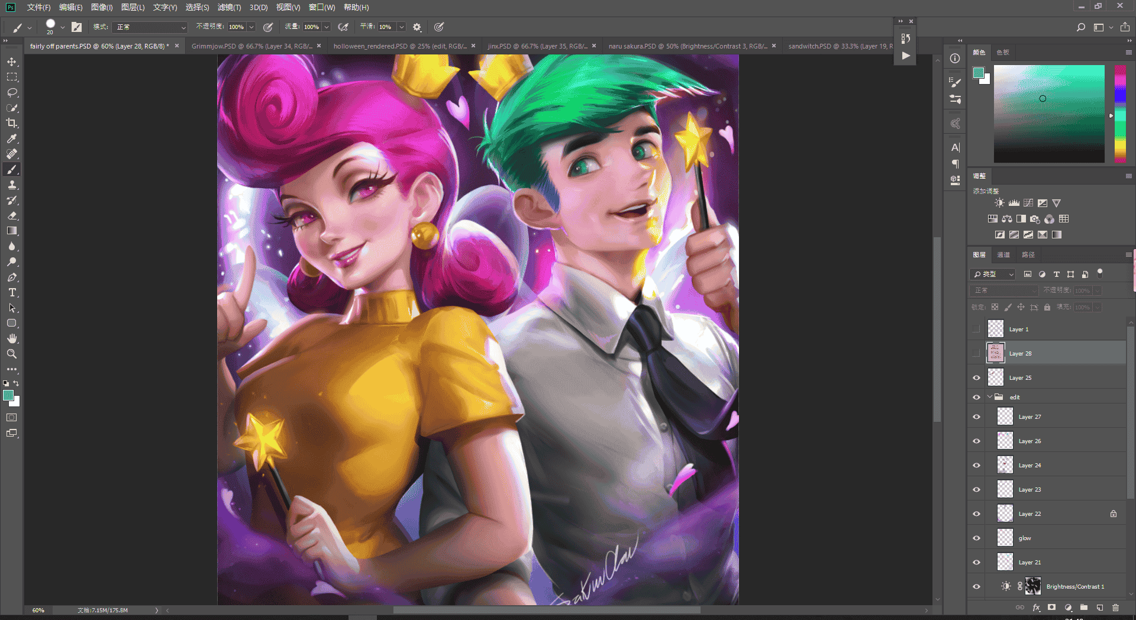Open the search icon in options bar
The width and height of the screenshot is (1136, 620).
coord(1081,27)
